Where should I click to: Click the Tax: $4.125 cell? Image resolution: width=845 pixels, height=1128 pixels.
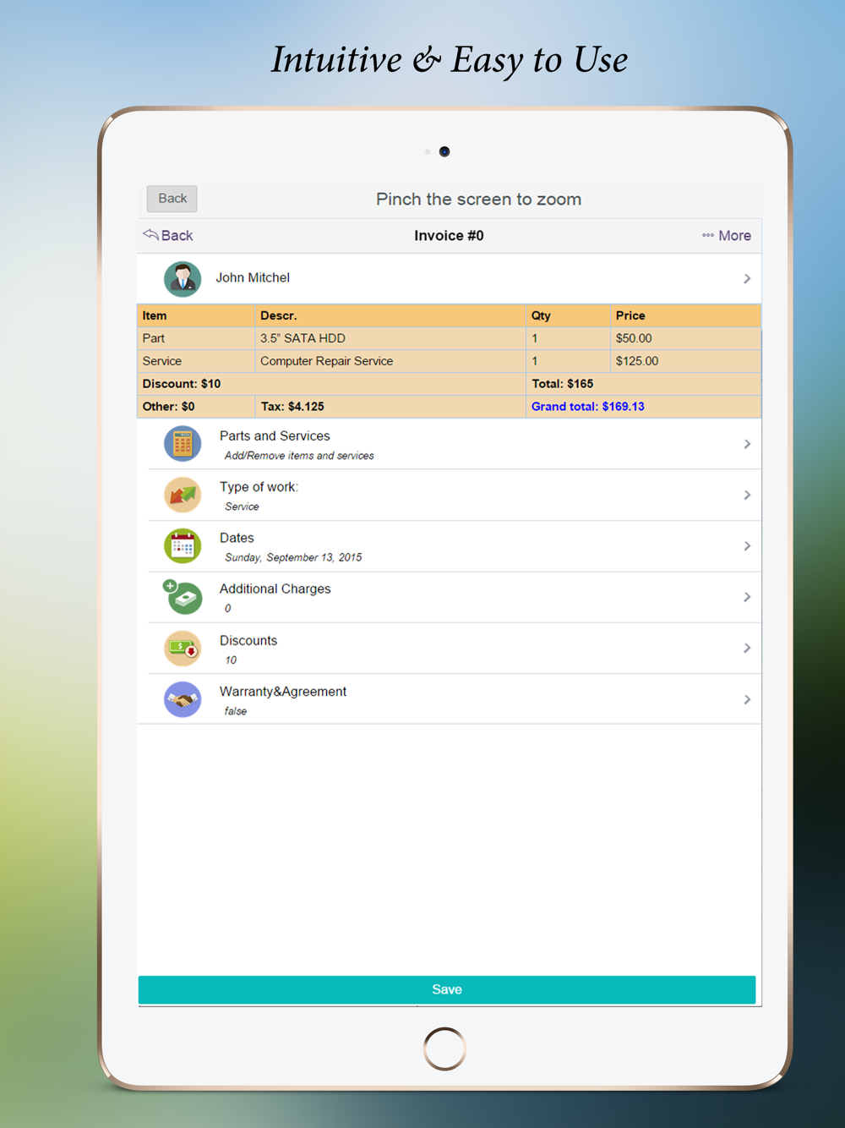[390, 407]
